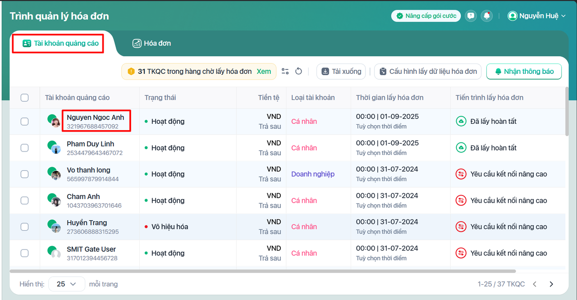Click the refresh icon in the toolbar
This screenshot has height=300, width=577.
click(x=298, y=71)
